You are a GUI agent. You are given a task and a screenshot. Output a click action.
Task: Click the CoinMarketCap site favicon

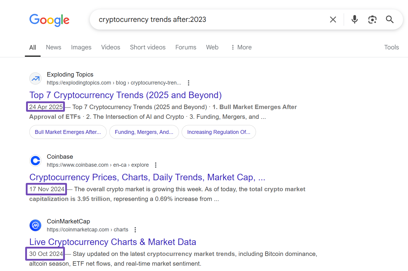point(36,225)
